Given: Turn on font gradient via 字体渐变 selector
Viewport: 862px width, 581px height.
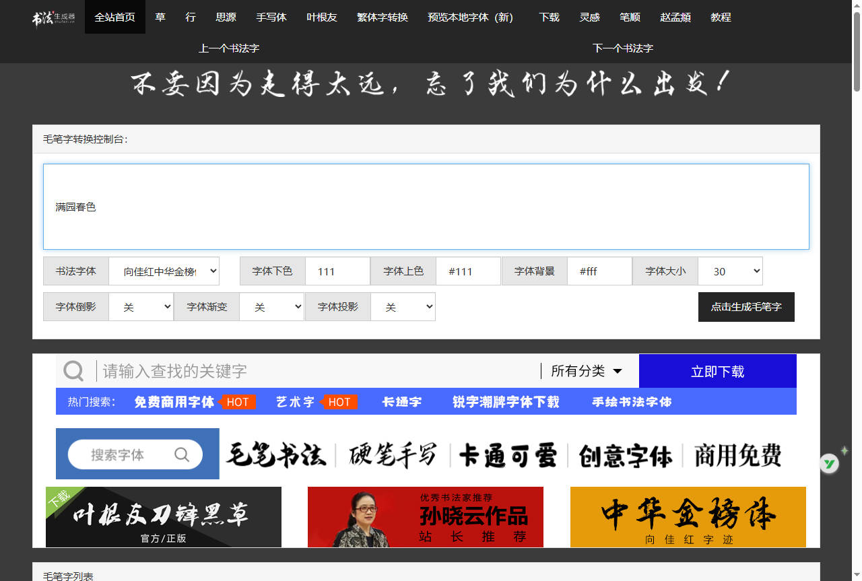Looking at the screenshot, I should (x=271, y=306).
